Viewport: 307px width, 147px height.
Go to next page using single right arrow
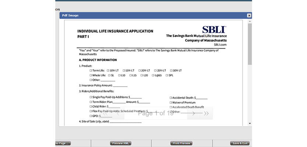[194, 113]
